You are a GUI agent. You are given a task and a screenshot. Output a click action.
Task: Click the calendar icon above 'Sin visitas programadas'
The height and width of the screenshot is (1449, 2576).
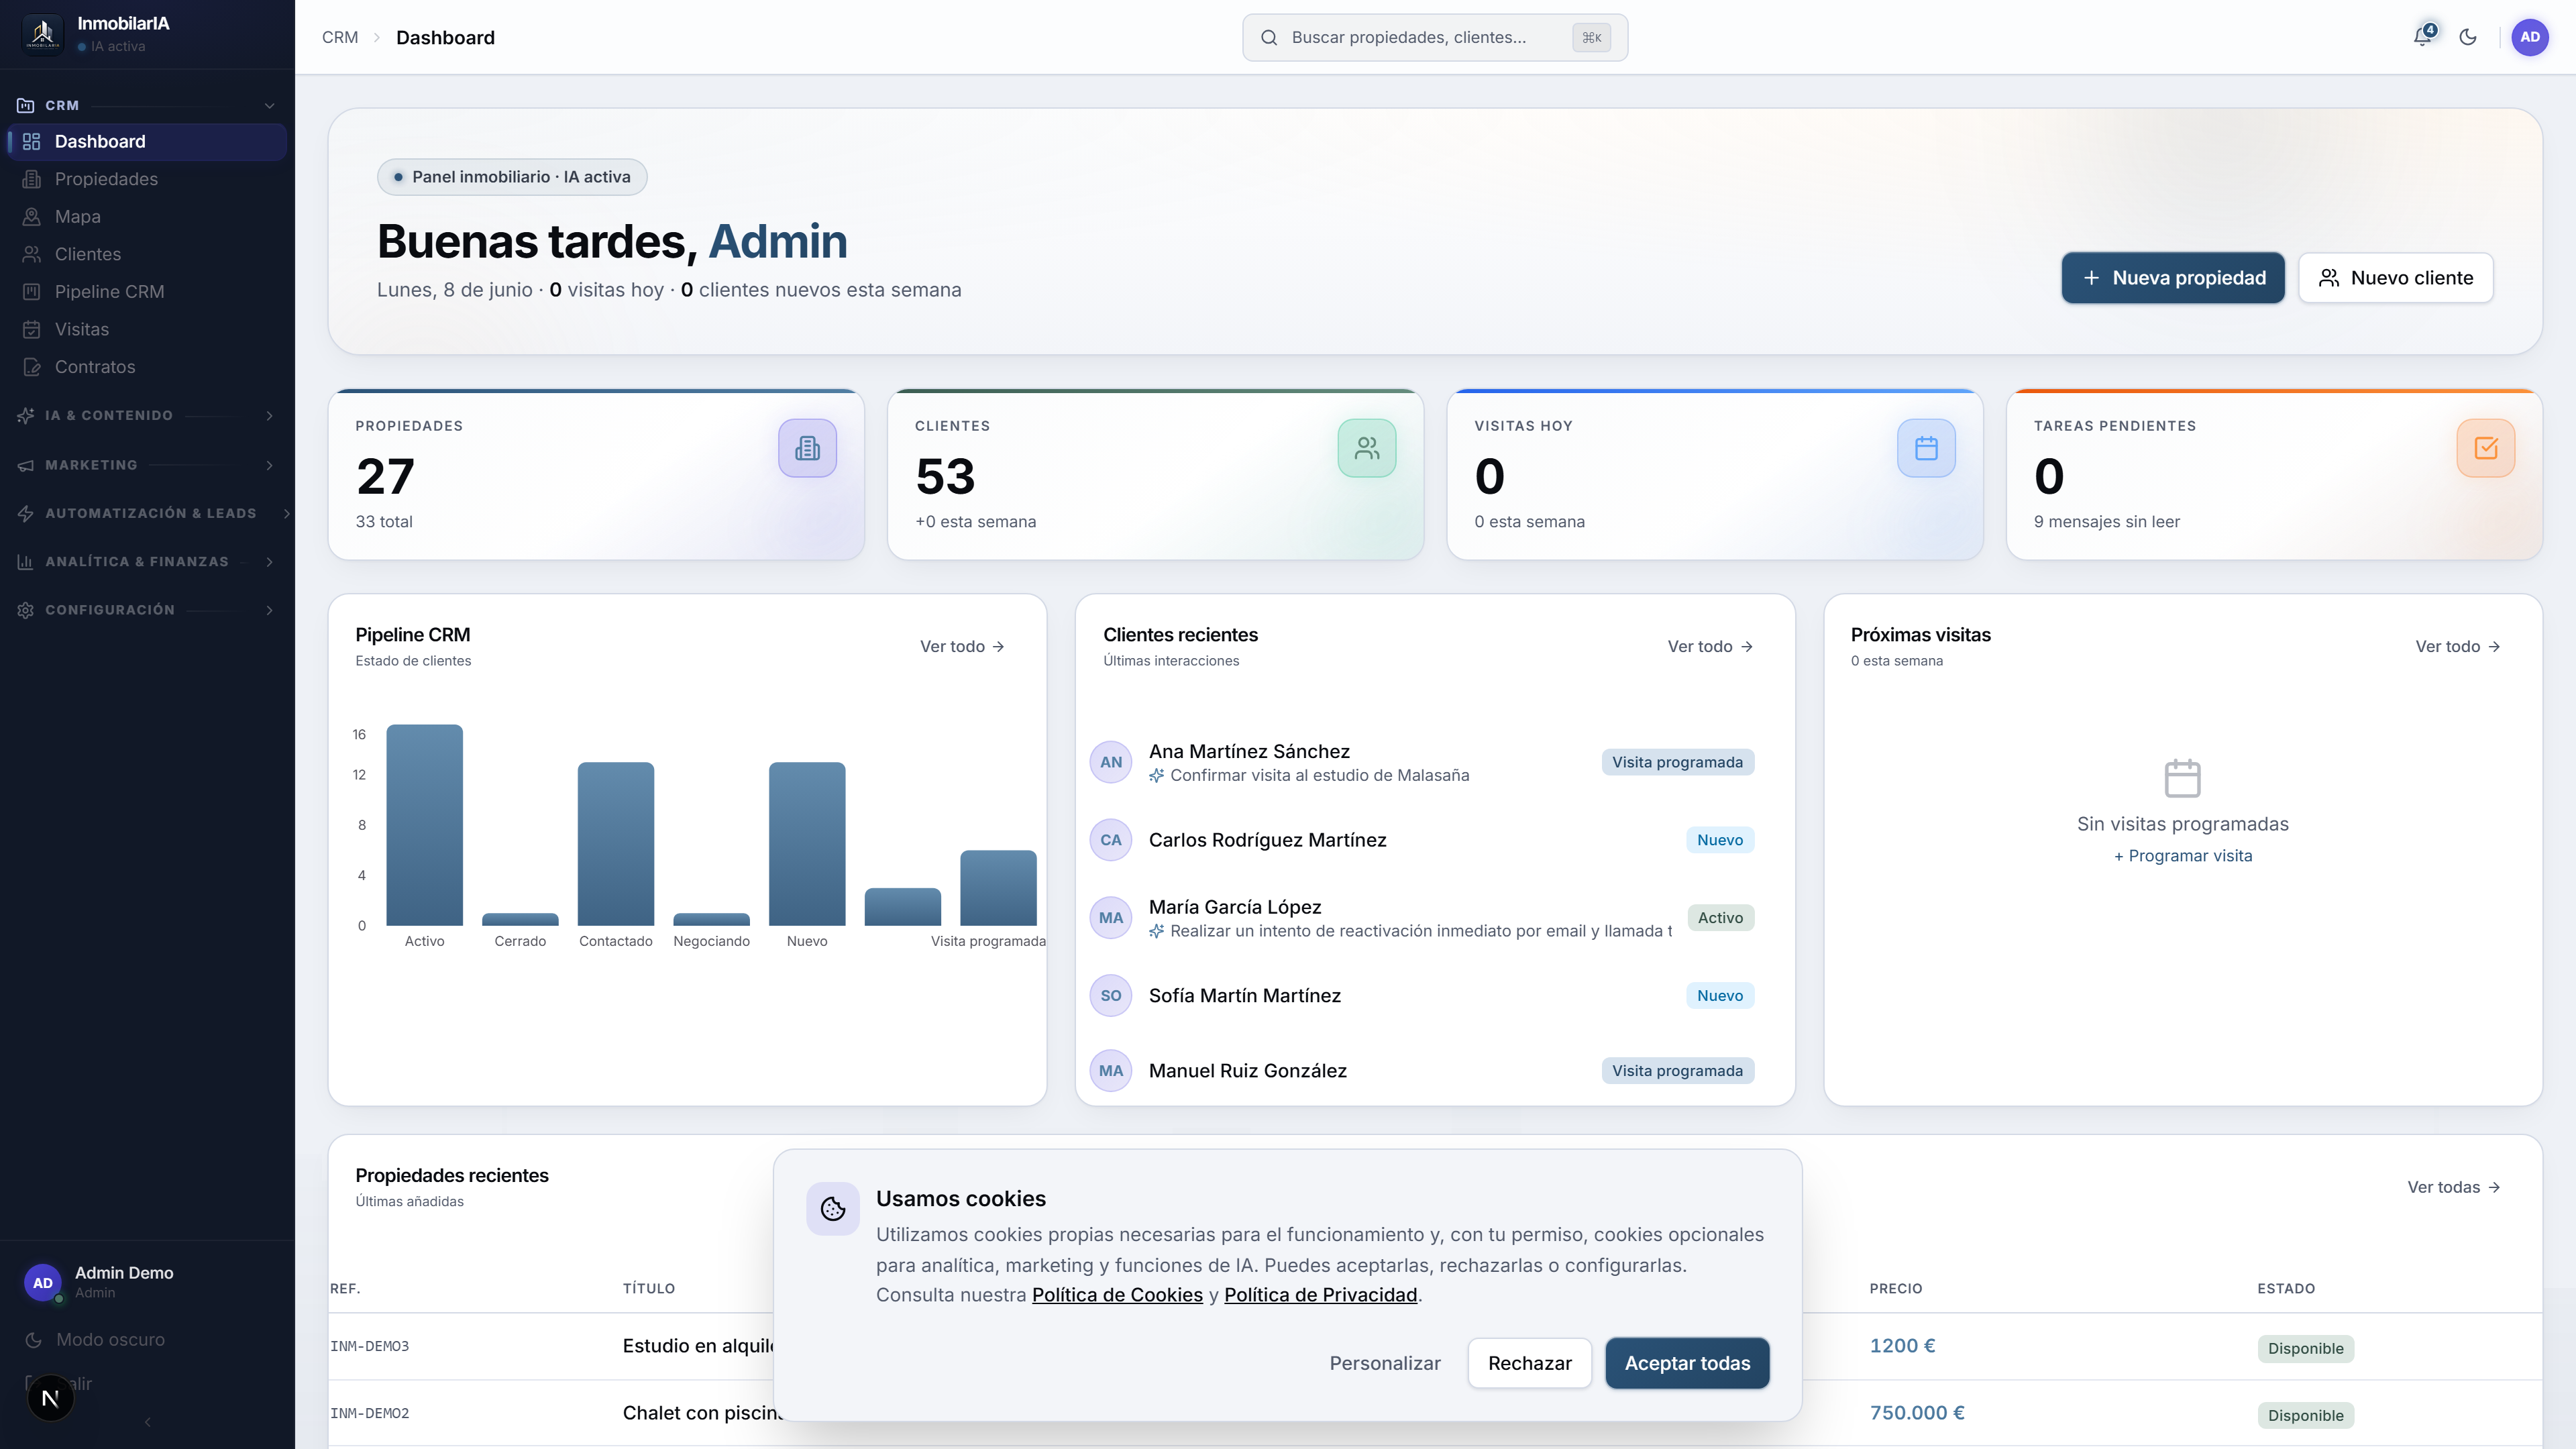(2182, 778)
